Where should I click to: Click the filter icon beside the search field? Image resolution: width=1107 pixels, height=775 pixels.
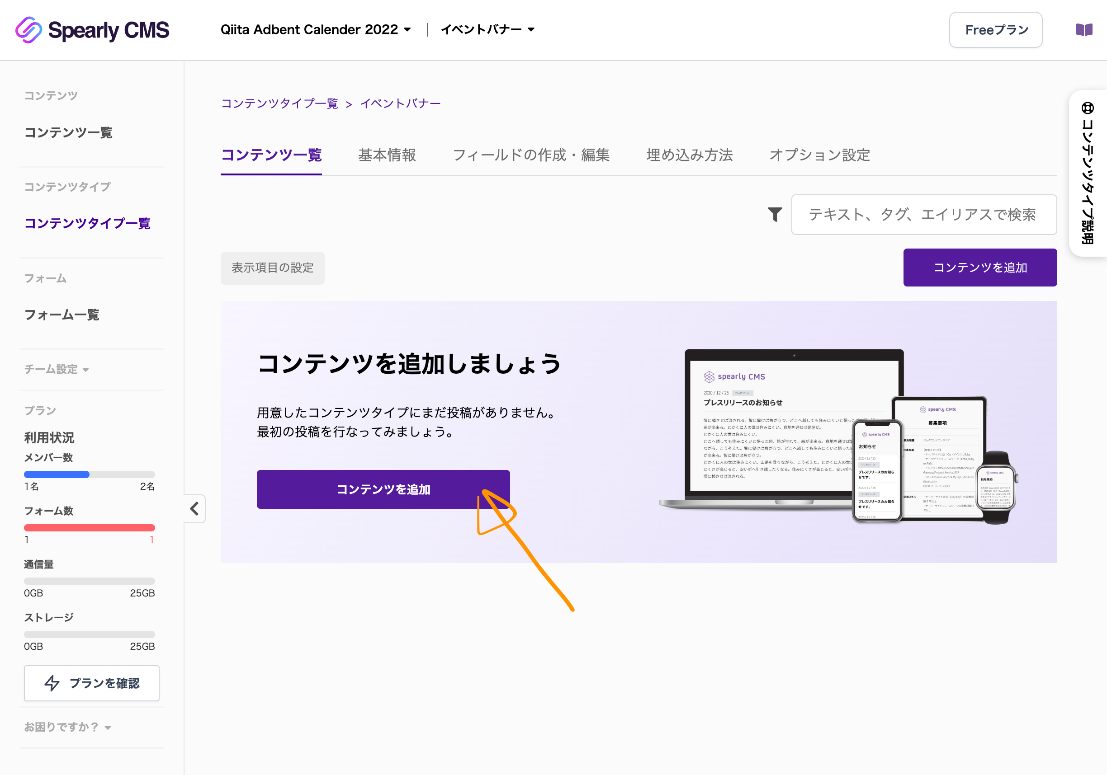point(774,215)
